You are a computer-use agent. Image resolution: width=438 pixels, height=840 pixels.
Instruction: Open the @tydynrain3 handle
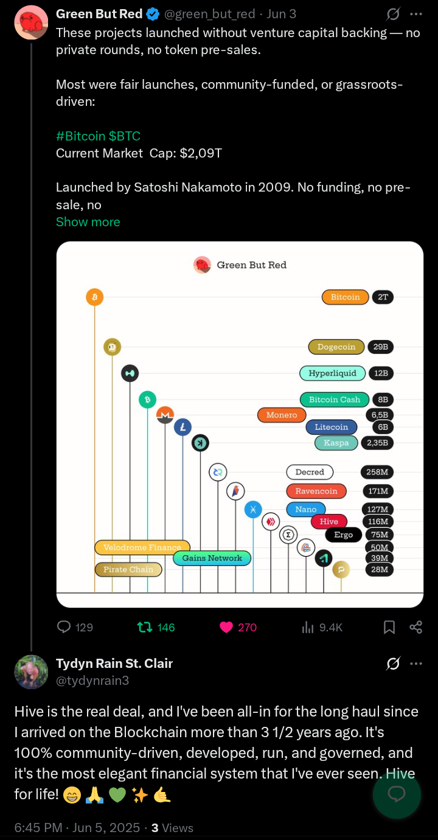[92, 681]
